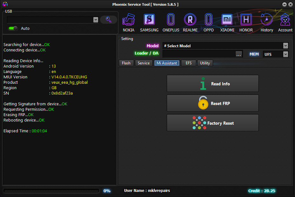Click the serial number 0x8d2af23a
The image size is (295, 197).
click(62, 93)
